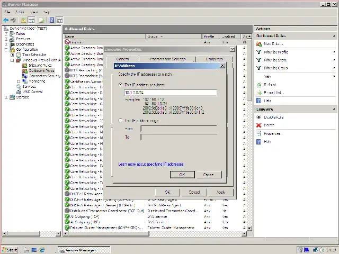Click the Help toolbar icon with question mark
339x254 pixels.
click(52, 20)
